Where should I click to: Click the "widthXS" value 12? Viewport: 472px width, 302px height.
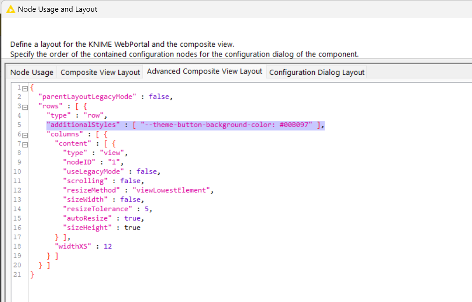108,246
